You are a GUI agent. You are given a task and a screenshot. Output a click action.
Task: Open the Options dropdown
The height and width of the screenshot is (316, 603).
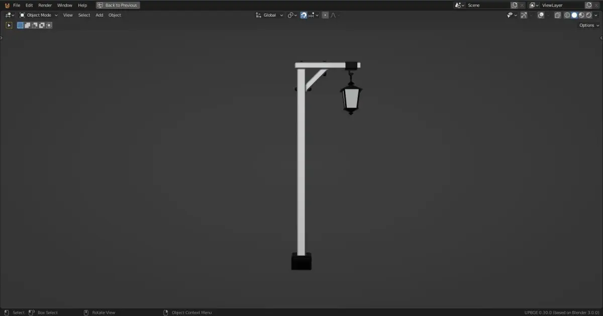point(589,25)
